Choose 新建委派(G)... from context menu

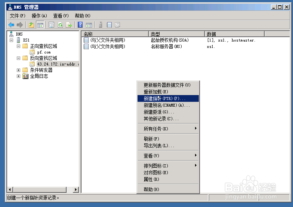[168, 112]
